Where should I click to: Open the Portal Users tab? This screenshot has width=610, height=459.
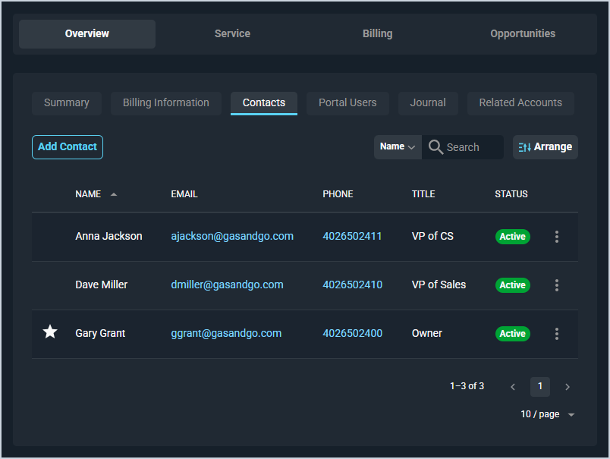[347, 103]
